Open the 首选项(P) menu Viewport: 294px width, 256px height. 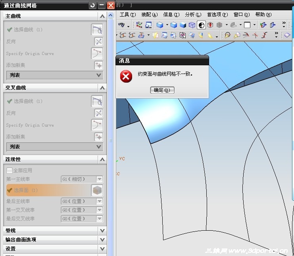(217, 15)
